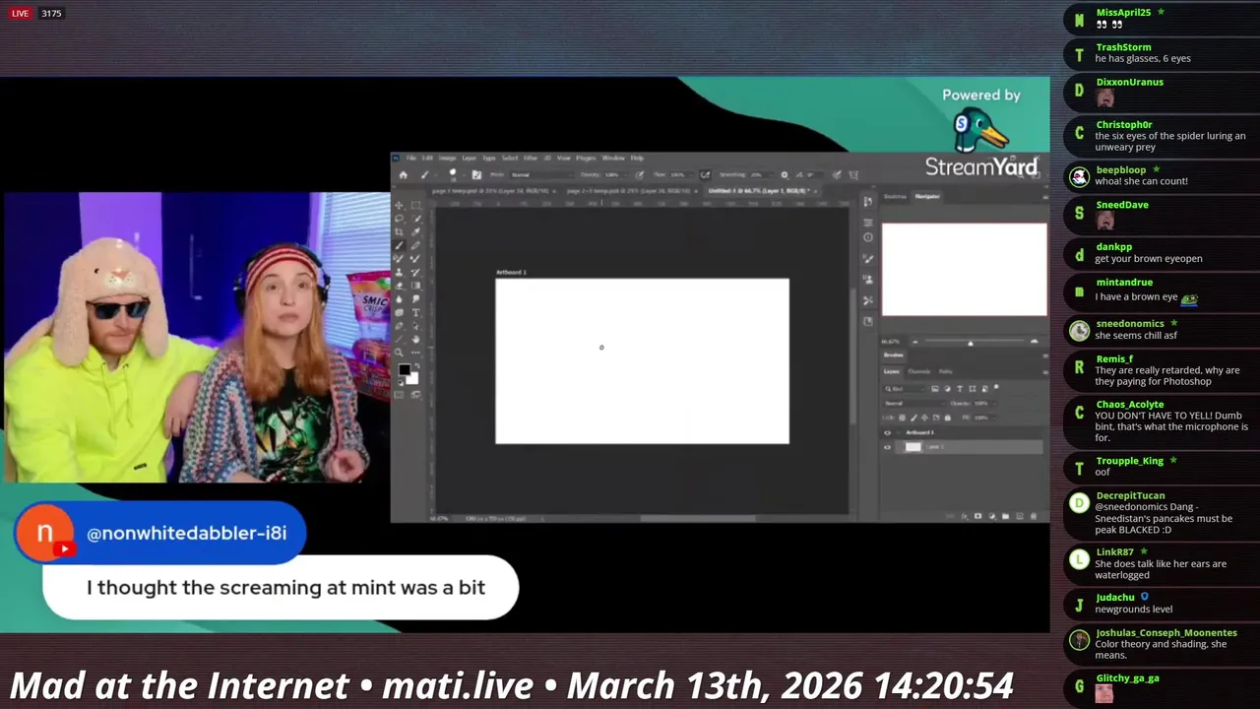Click the Navigator zoom slider handle
Viewport: 1260px width, 709px height.
971,344
